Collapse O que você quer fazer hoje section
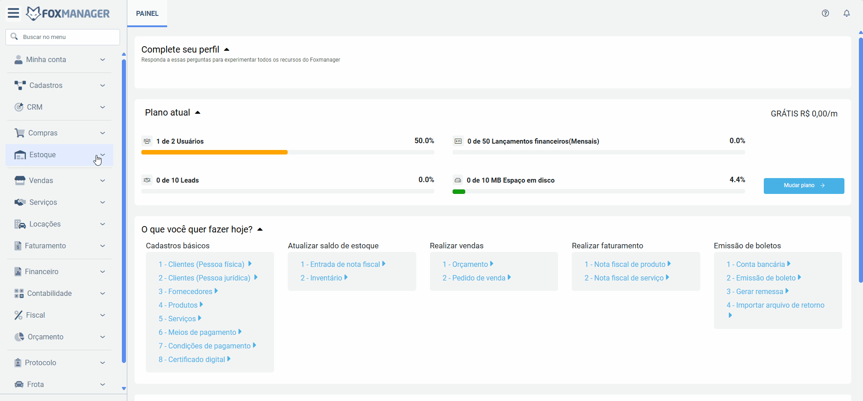 (260, 229)
